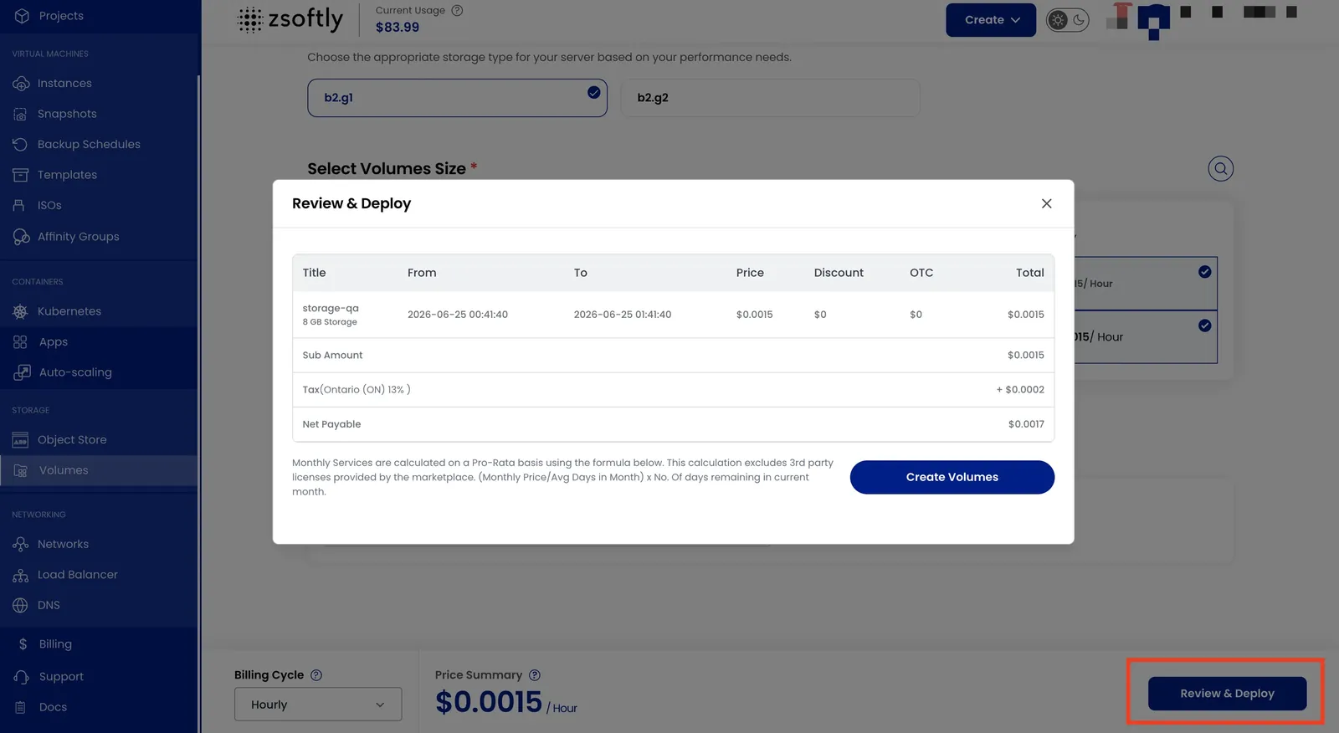Screen dimensions: 1339x733
Task: Select the b2.g2 storage type
Action: pos(770,98)
